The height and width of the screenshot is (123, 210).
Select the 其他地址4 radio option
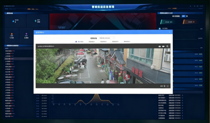[x=122, y=42]
